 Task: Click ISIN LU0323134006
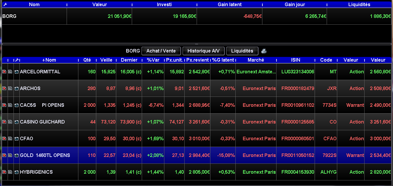coord(298,72)
